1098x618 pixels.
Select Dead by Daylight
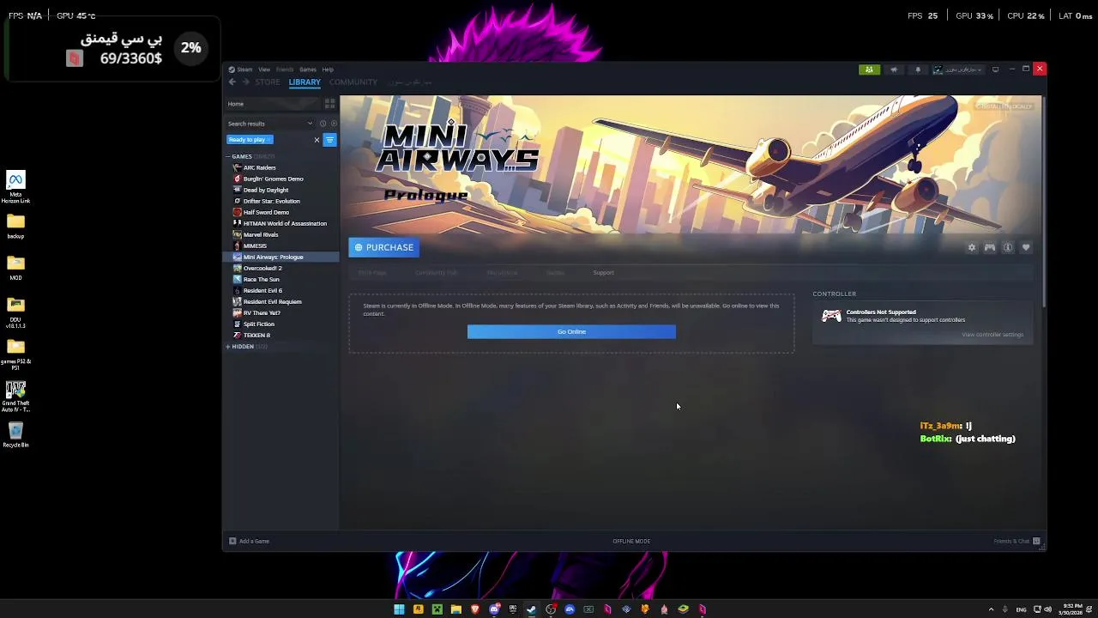281,190
